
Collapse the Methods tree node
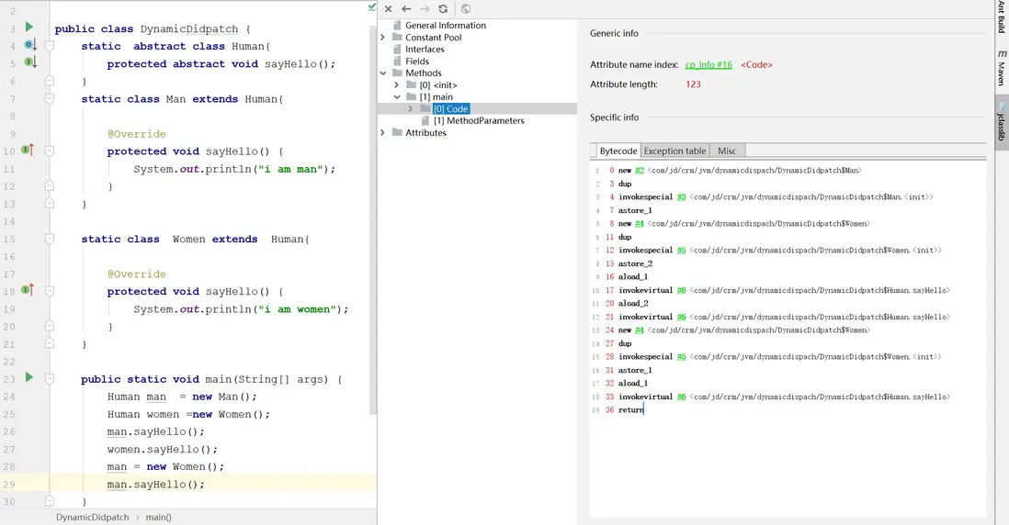pos(383,73)
